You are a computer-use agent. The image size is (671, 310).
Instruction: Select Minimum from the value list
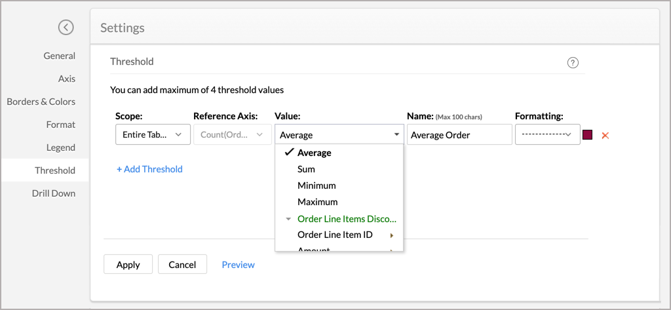point(316,185)
